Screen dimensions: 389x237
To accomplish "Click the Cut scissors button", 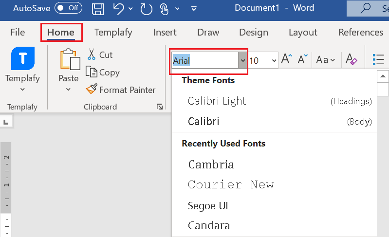I will click(x=100, y=55).
